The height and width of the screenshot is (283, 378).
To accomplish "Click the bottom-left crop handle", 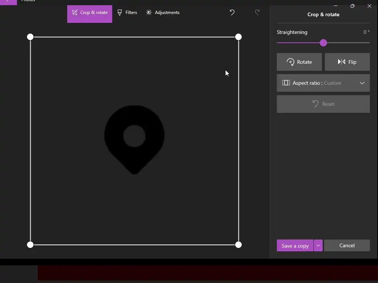I will [x=30, y=245].
